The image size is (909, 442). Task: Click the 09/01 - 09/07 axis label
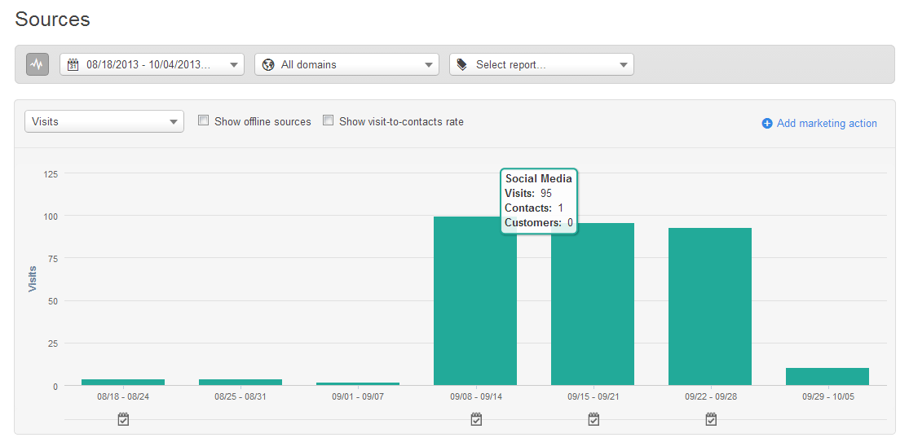pyautogui.click(x=358, y=397)
